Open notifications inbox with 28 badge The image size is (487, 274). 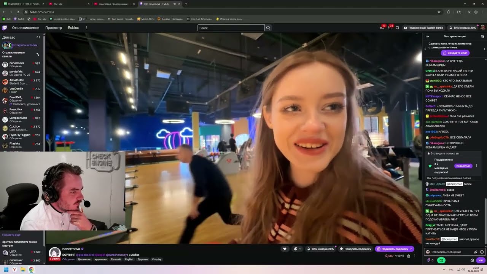click(x=389, y=28)
